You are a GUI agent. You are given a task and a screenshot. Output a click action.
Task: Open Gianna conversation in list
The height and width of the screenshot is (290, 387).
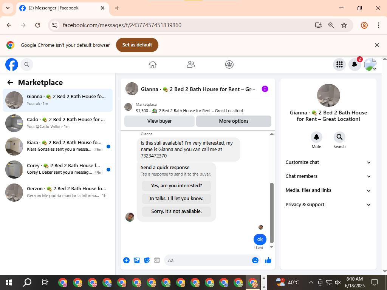57,100
